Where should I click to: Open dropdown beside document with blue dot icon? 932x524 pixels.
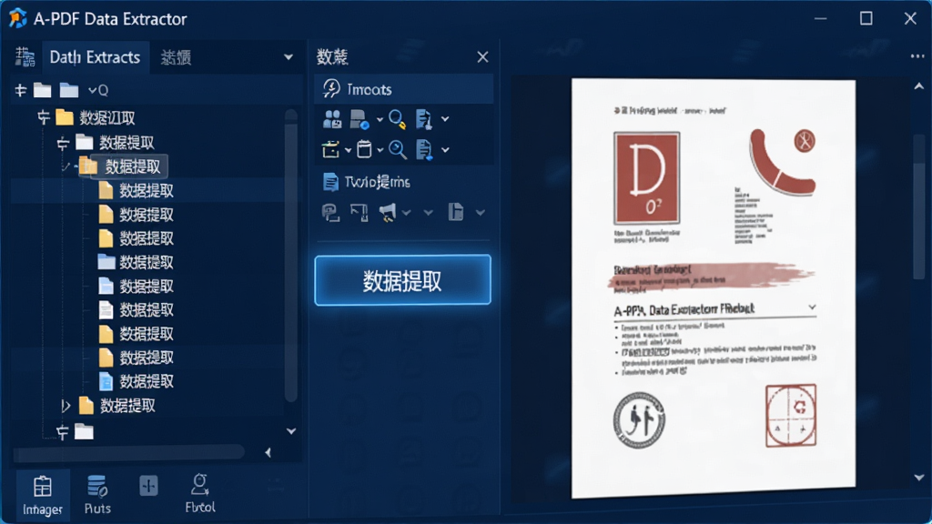[380, 120]
